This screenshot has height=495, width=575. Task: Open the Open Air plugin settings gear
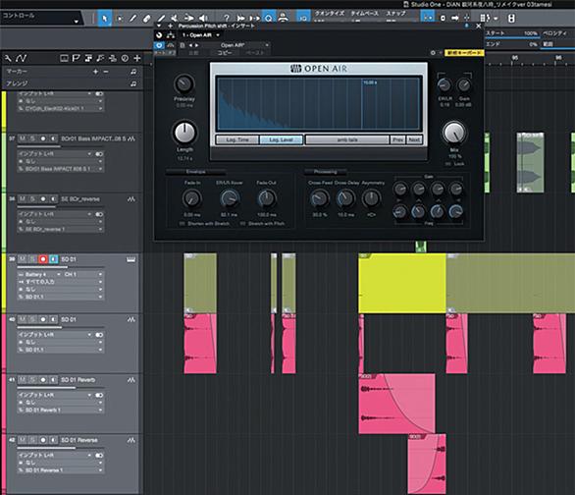click(x=433, y=53)
